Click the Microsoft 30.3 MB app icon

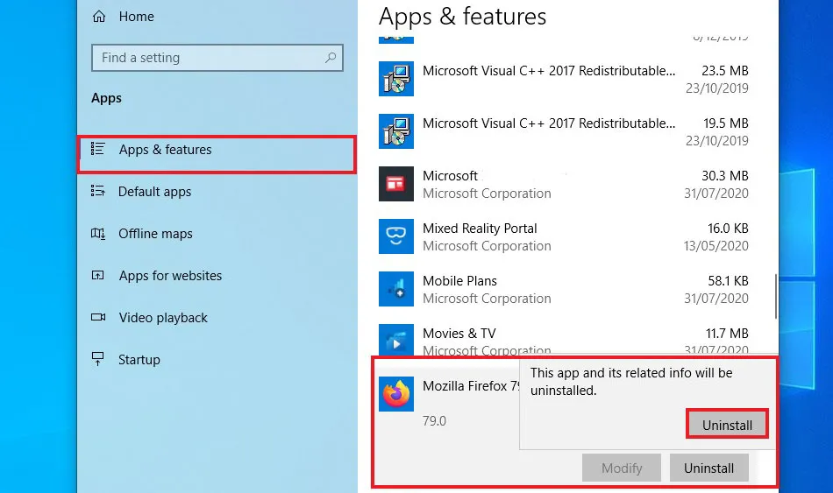[x=396, y=184]
